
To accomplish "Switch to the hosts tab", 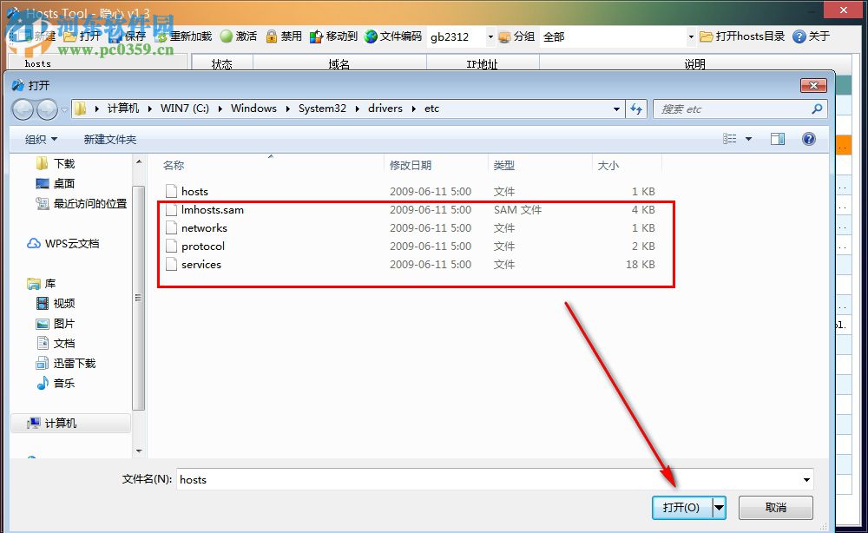I will tap(37, 63).
